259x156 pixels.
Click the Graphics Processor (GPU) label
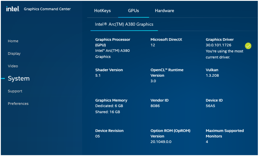point(113,42)
